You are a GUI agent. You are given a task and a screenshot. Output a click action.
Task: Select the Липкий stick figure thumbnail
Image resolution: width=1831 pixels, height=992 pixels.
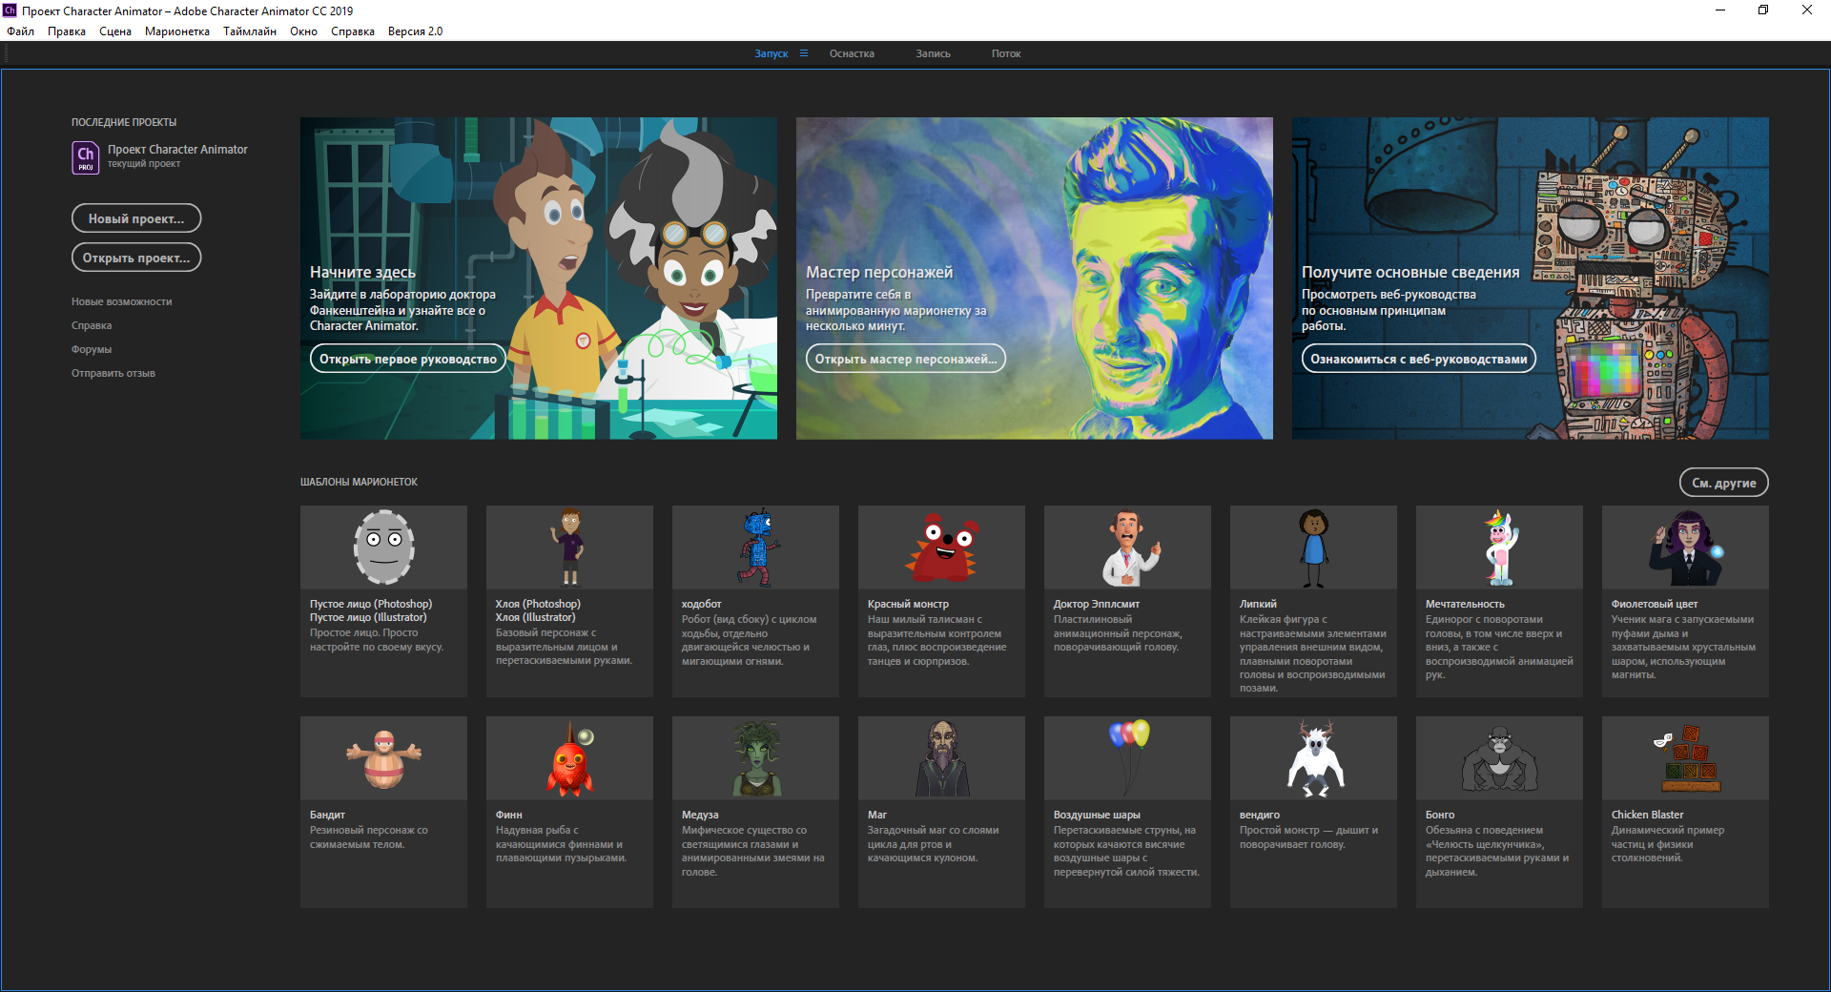[1313, 548]
